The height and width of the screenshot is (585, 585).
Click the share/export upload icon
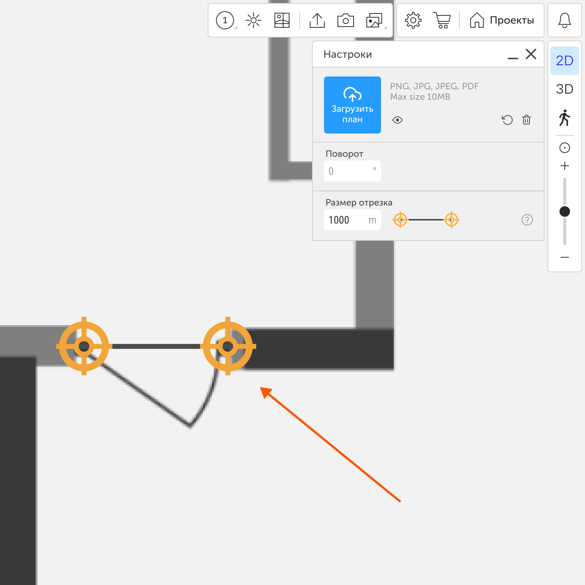[317, 20]
